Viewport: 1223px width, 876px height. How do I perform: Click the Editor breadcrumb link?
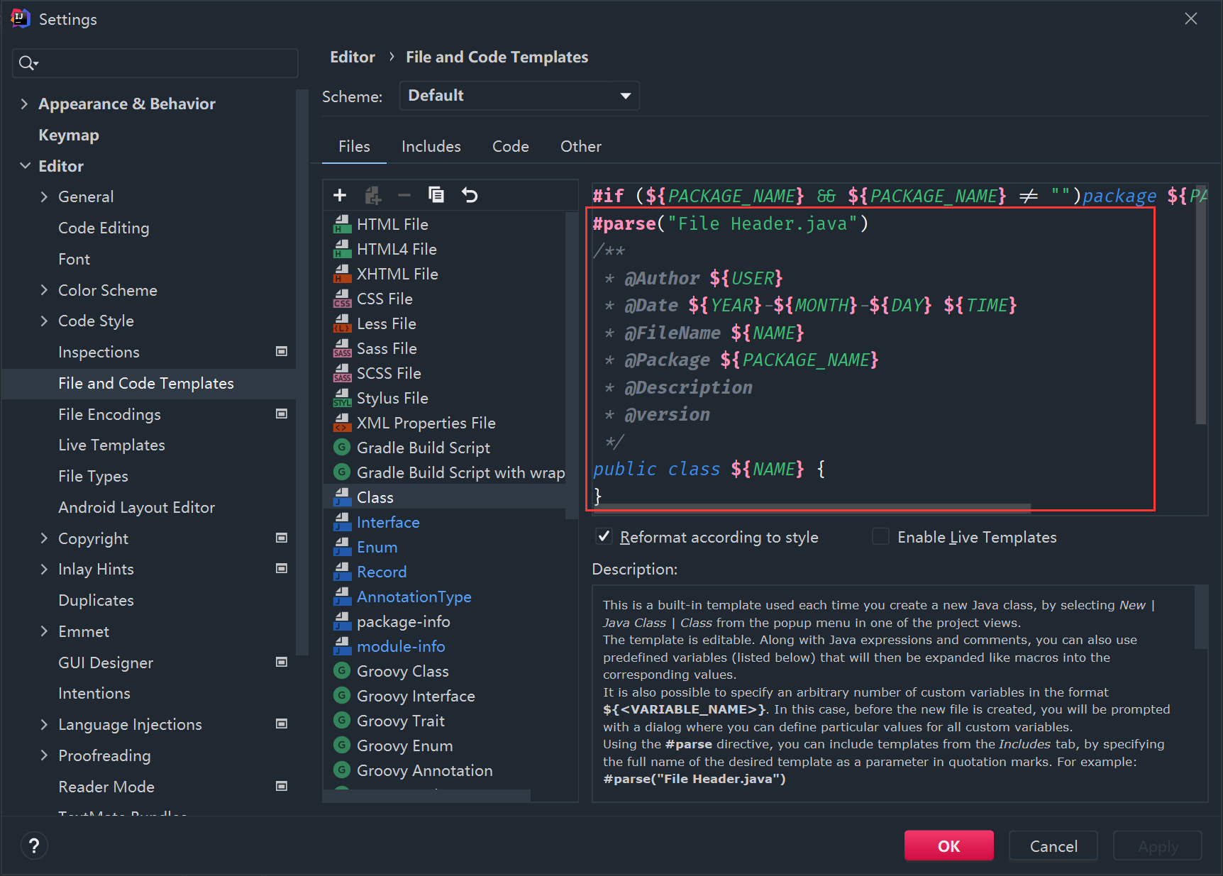point(353,57)
